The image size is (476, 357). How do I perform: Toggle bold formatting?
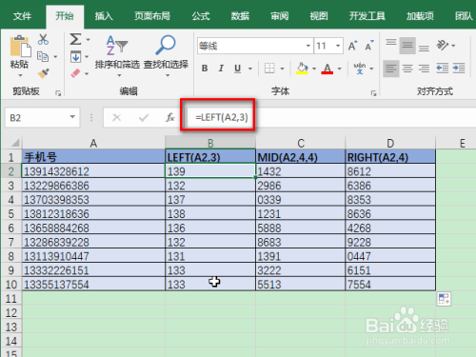[205, 69]
